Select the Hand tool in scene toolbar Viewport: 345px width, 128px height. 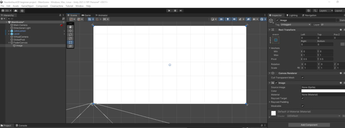click(70, 27)
